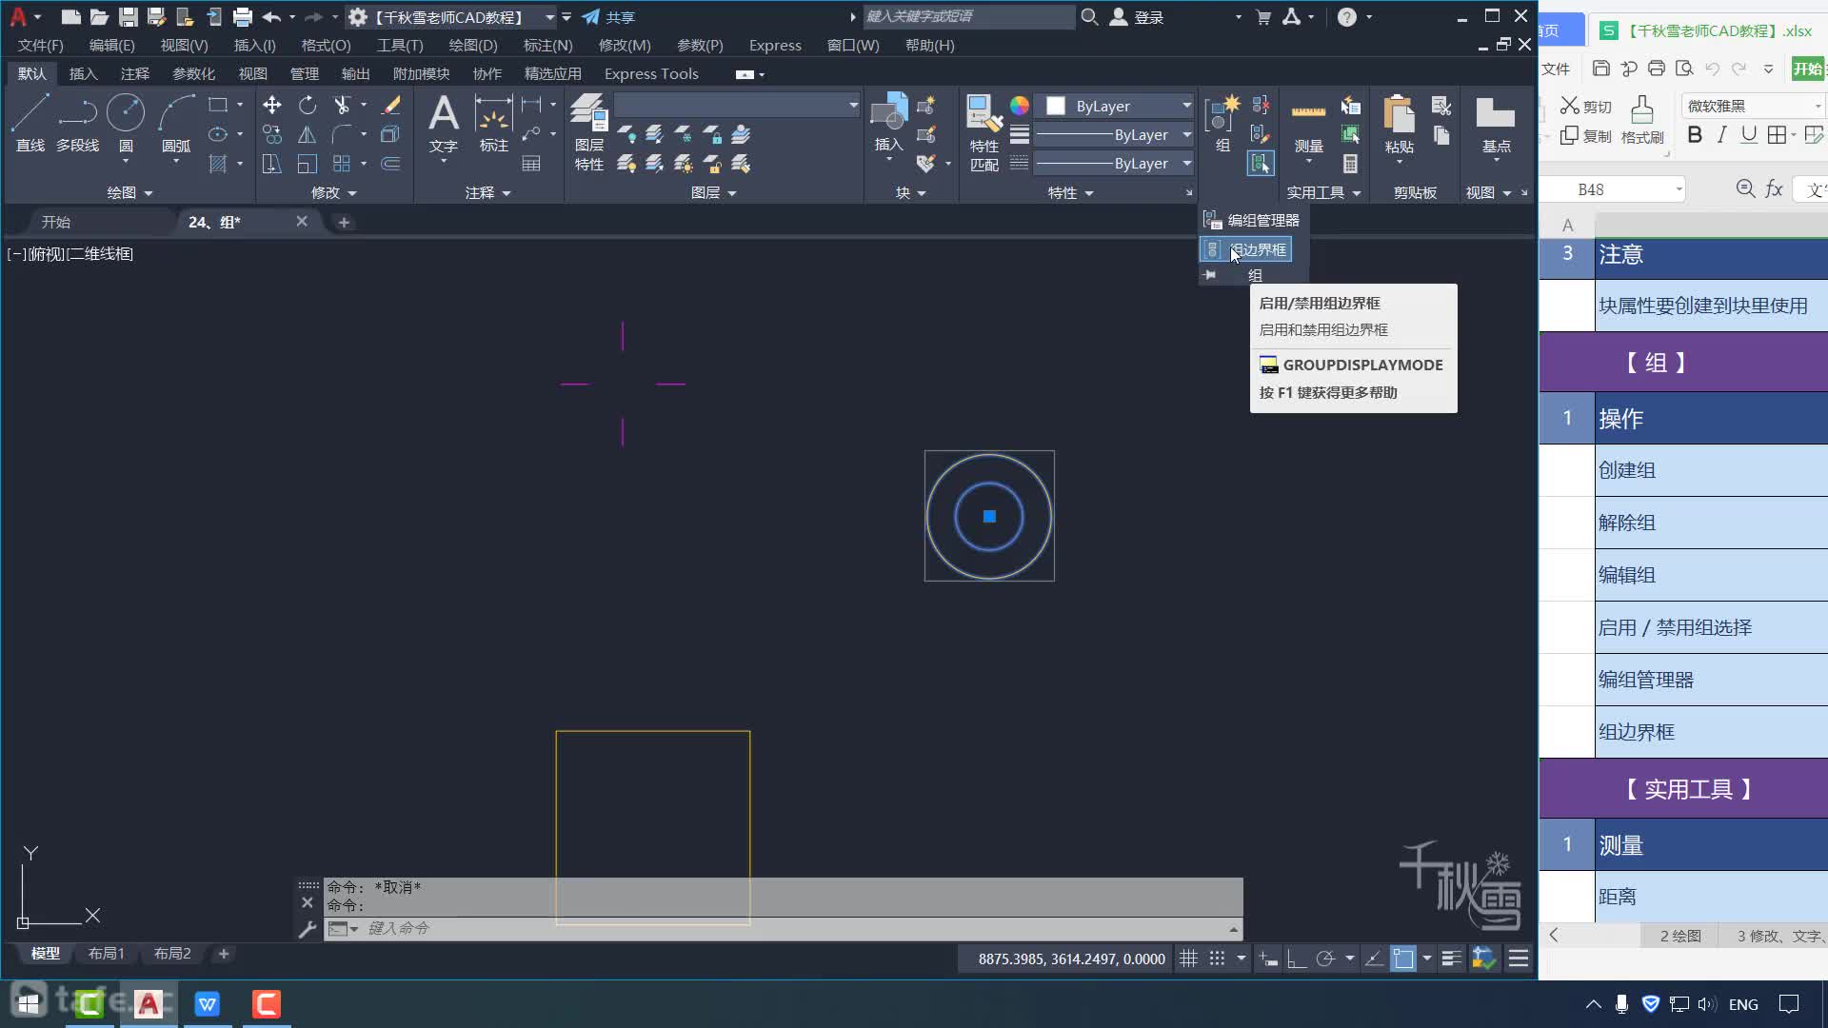
Task: Click the white ByLayer color swatch
Action: coord(1056,106)
